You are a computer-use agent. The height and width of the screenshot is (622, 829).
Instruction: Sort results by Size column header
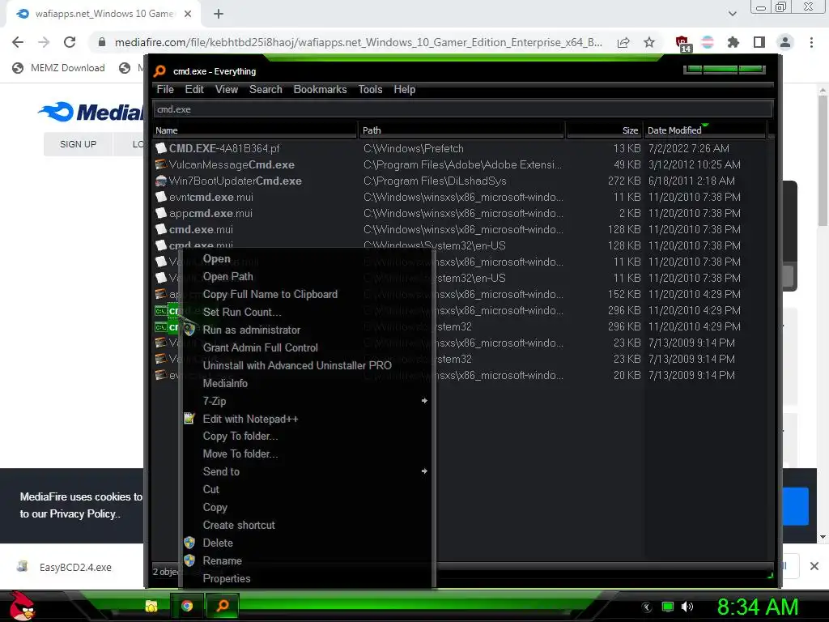point(604,130)
